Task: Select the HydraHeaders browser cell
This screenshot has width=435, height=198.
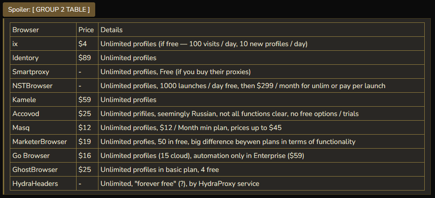Action: coord(35,184)
